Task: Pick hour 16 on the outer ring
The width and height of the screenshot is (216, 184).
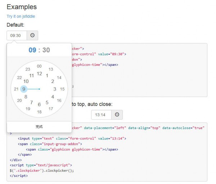Action: (x=59, y=101)
